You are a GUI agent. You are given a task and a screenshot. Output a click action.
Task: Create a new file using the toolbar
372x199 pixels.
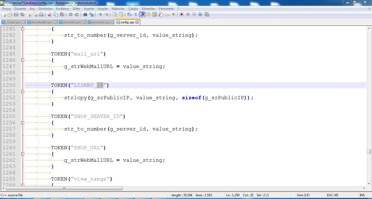(4, 15)
